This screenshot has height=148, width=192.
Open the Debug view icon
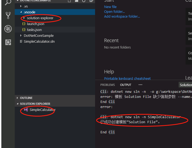coord(8,29)
